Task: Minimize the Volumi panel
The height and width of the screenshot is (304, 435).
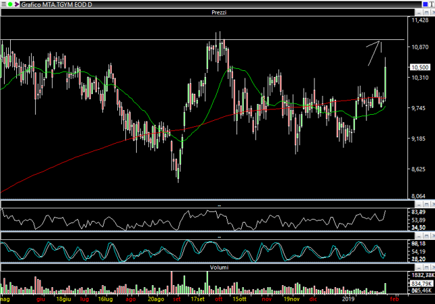Action: 418,268
